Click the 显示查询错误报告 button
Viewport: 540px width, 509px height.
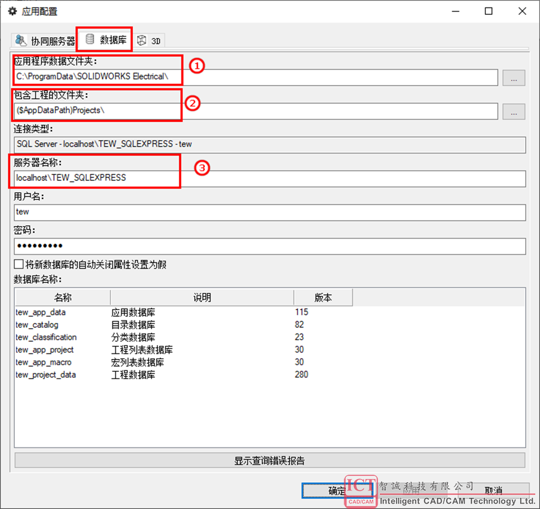[x=270, y=460]
